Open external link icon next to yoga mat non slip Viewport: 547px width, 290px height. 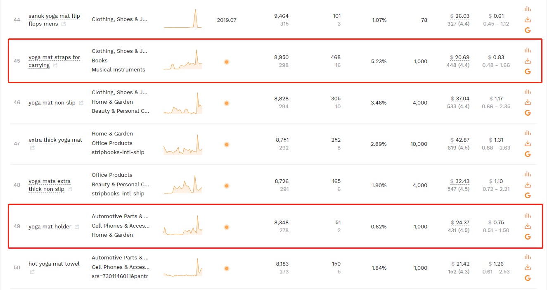(x=81, y=102)
